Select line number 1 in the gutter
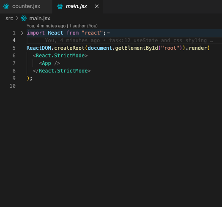This screenshot has height=207, width=222. pos(14,33)
